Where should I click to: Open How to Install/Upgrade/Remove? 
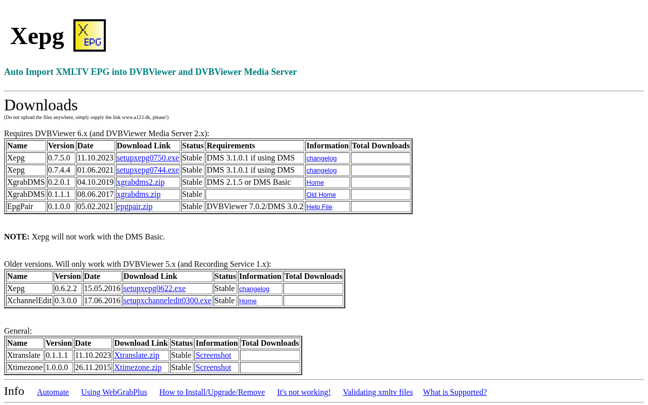[212, 392]
